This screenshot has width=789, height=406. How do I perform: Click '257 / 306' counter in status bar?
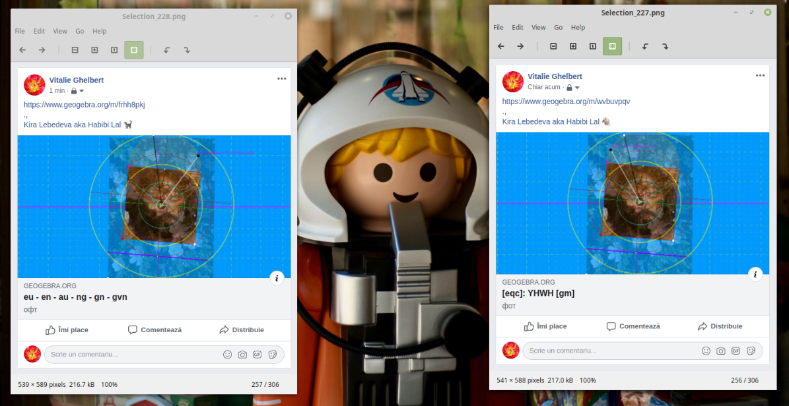(265, 384)
